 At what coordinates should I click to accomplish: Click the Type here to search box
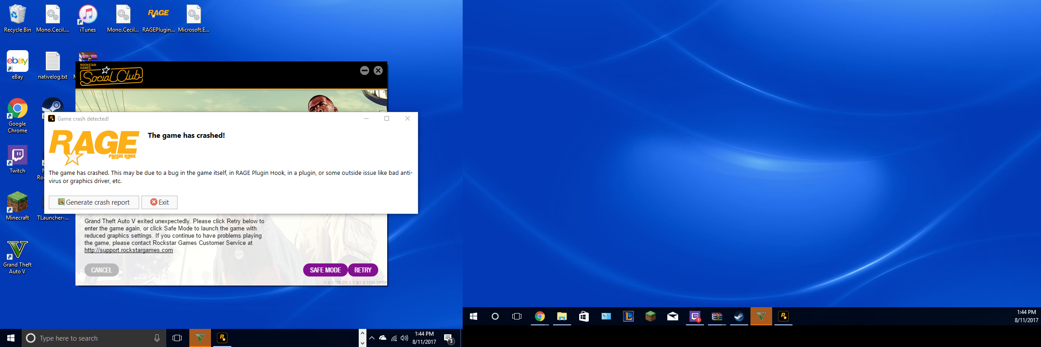point(90,338)
